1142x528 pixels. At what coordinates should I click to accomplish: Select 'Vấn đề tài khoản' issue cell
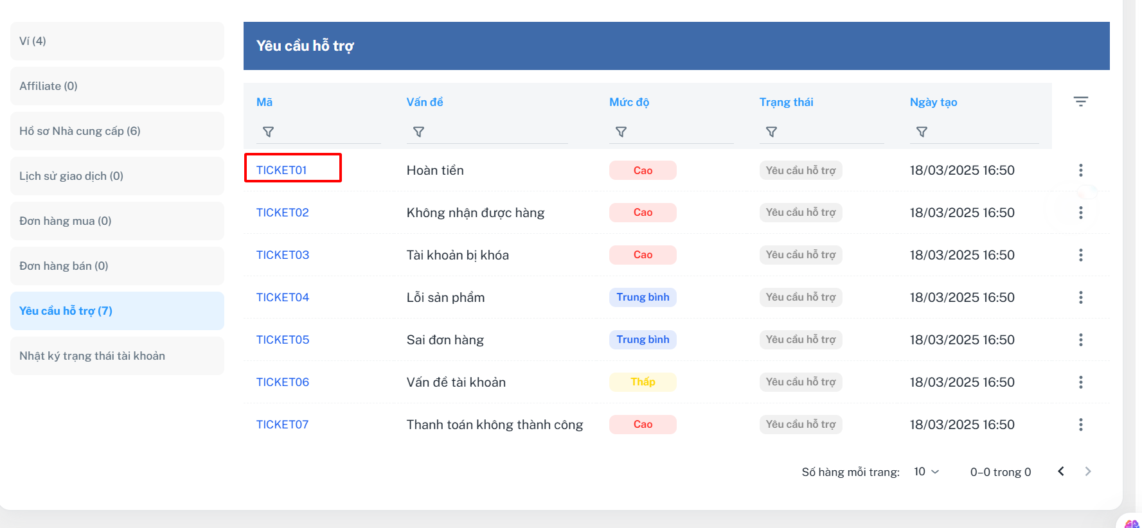(456, 382)
